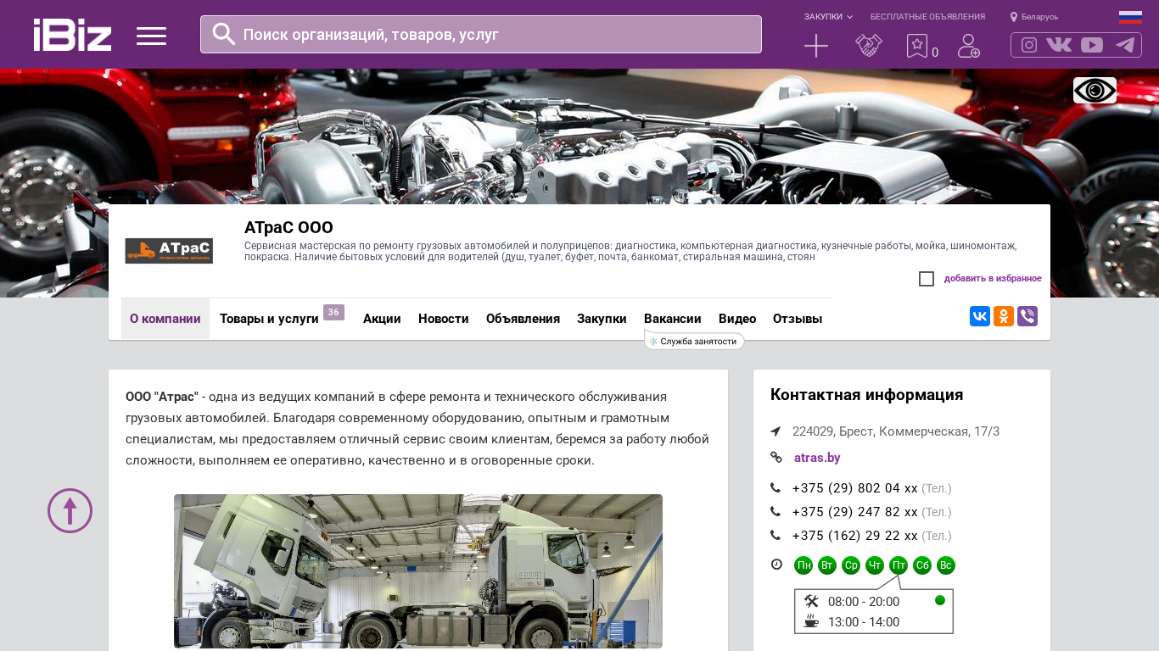Open iBiz VK page in header
This screenshot has width=1159, height=651.
pyautogui.click(x=1059, y=45)
